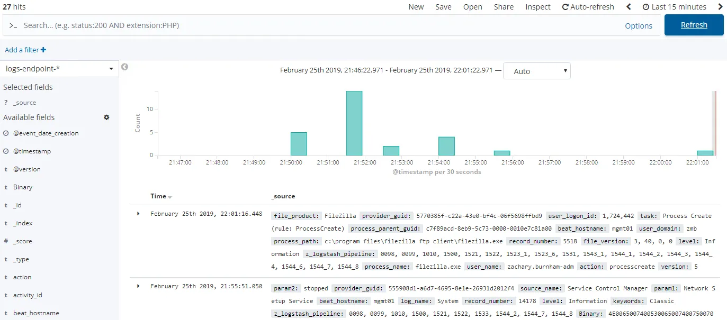Viewport: 727px width, 320px height.
Task: Go to the next time range arrow
Action: tap(720, 7)
